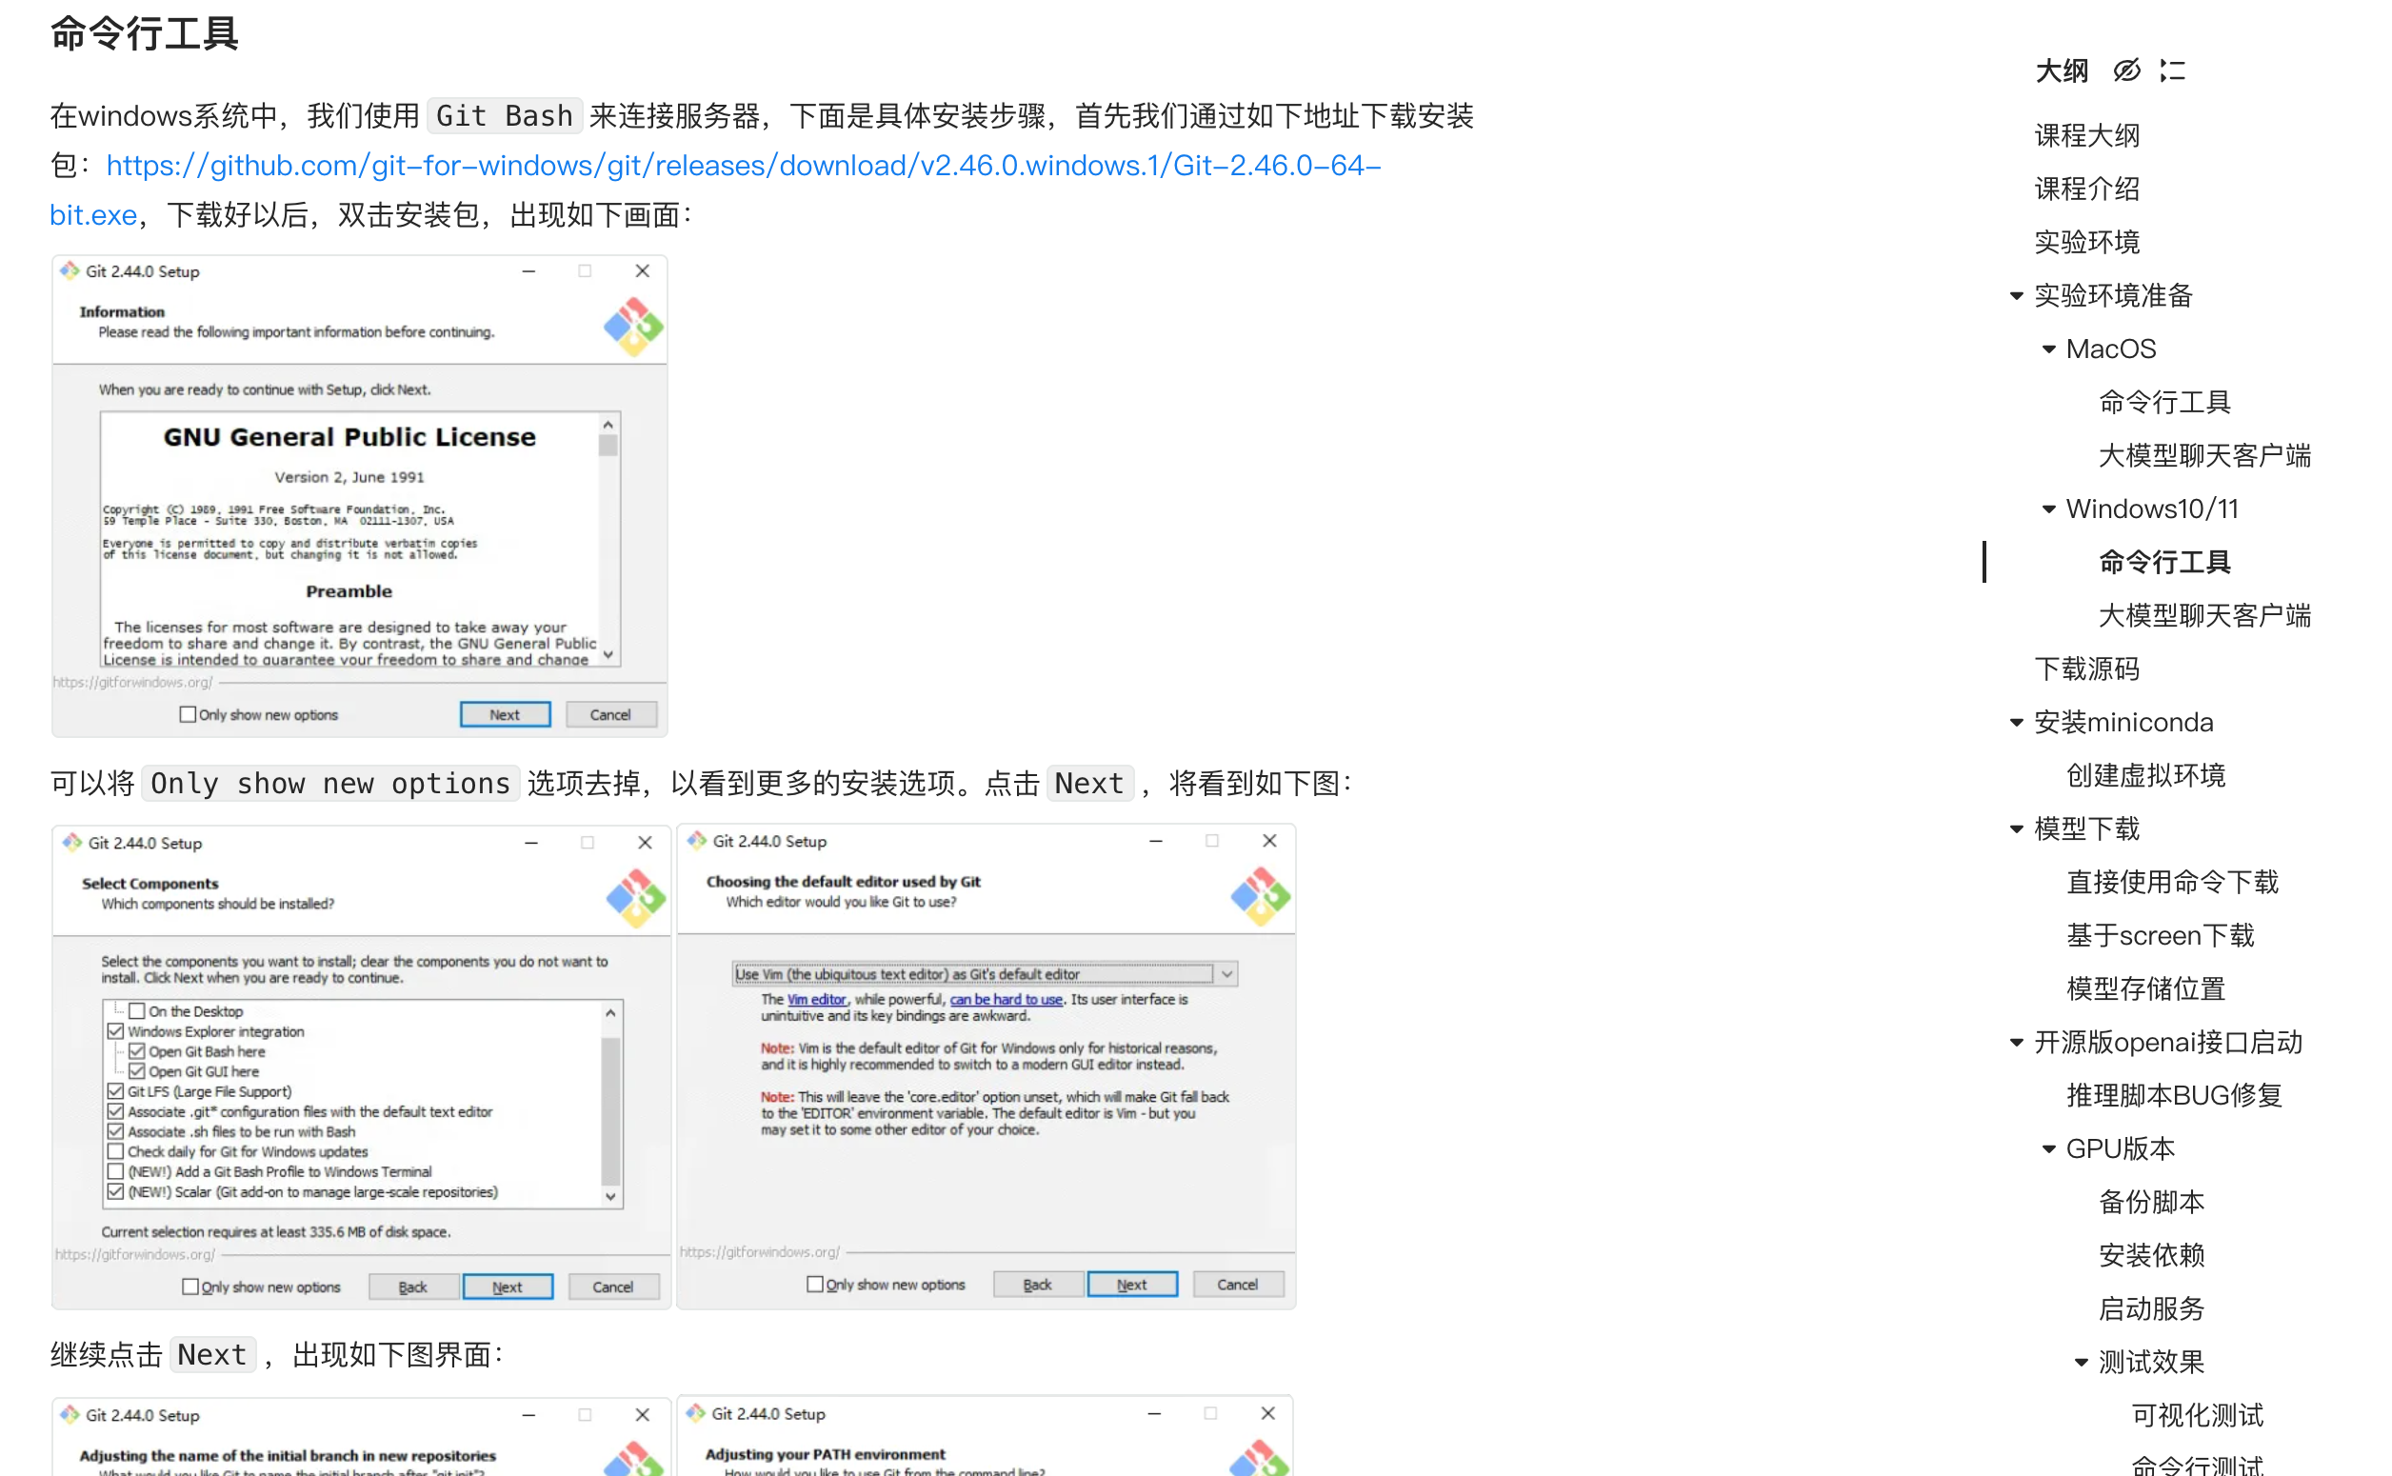Collapse the GPU版本 section arrow
This screenshot has height=1476, width=2392.
(x=2048, y=1149)
